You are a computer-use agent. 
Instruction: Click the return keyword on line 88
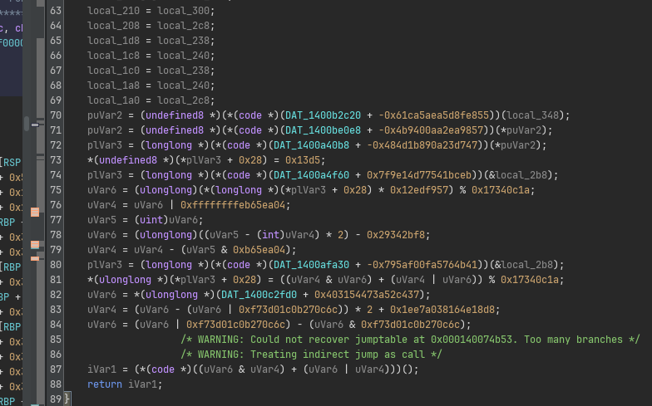pos(104,384)
